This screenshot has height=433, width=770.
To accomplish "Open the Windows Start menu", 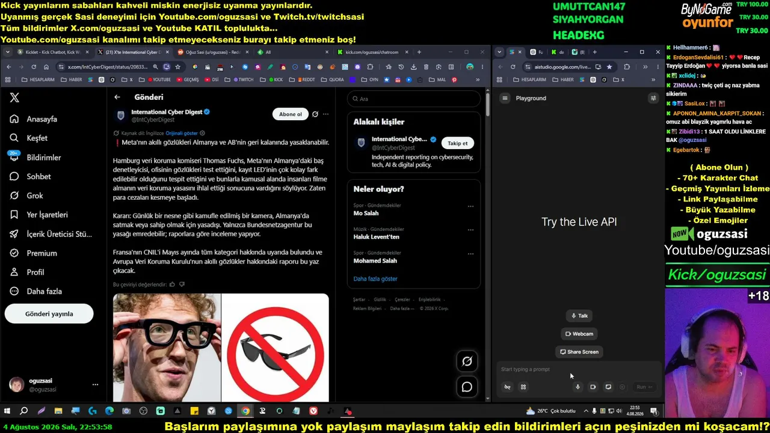I will (x=7, y=411).
